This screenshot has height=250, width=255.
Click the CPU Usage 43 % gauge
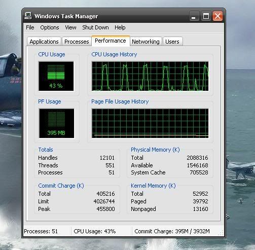click(x=56, y=76)
